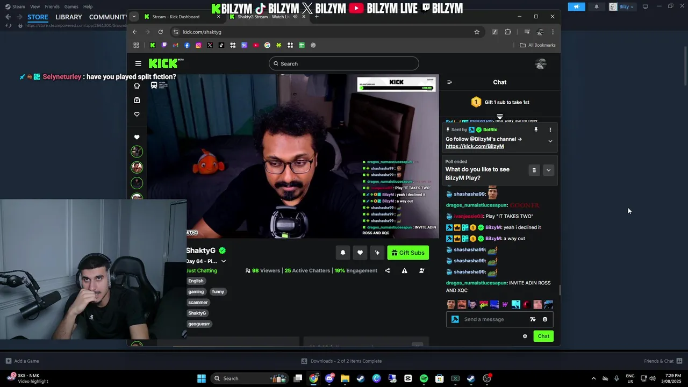Open Bilzy account dropdown in Steam
Screen dimensions: 688x387
622,6
